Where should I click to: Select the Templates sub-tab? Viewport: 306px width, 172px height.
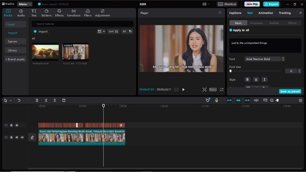click(x=256, y=23)
